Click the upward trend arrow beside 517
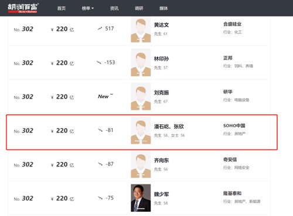293x216 pixels. (x=100, y=29)
